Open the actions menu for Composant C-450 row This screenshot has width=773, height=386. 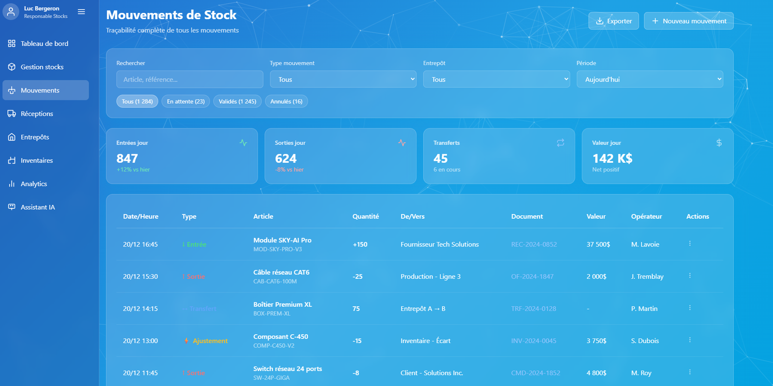[x=689, y=340]
